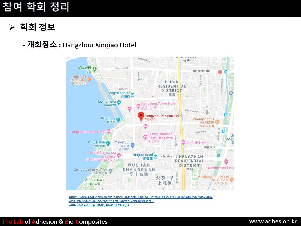Select the St. Rich Hotel pin
Viewport: 301px width, 226px height.
coord(183,143)
